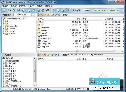Viewport: 126px width, 92px height.
Task: Click the local pane 文件名 column header
Action: pyautogui.click(x=53, y=59)
